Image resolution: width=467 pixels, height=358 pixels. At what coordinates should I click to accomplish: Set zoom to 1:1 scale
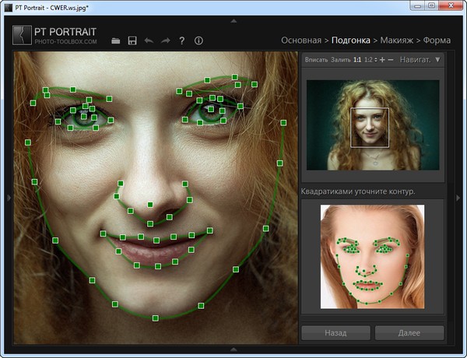pyautogui.click(x=356, y=59)
